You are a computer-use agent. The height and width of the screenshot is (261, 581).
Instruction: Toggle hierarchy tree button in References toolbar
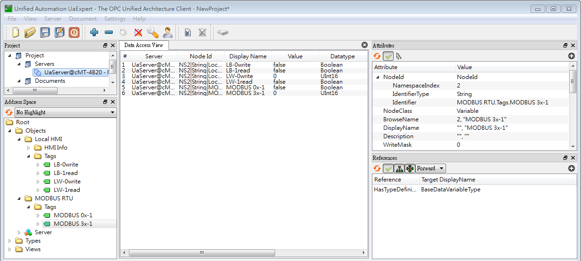pyautogui.click(x=399, y=168)
